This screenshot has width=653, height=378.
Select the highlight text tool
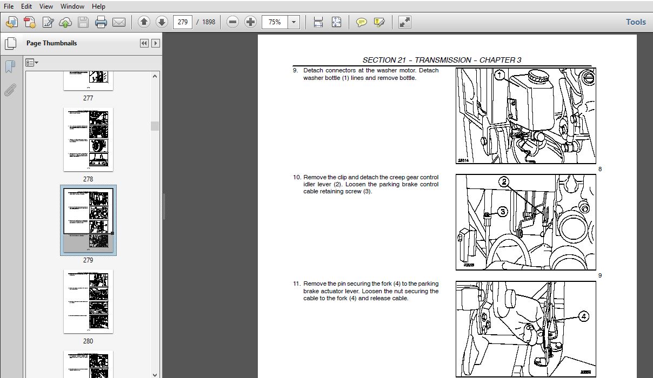pos(379,22)
